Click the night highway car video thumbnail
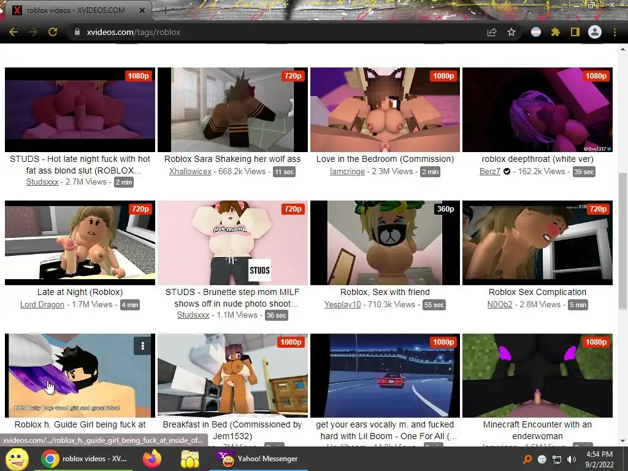Viewport: 628px width, 471px height. (385, 375)
